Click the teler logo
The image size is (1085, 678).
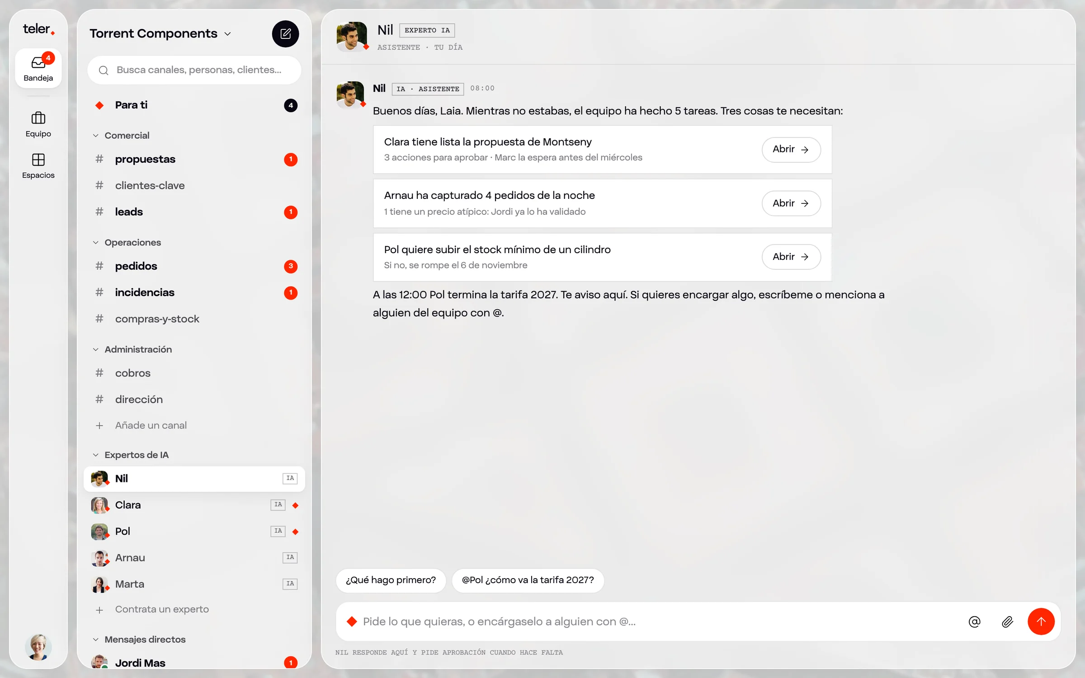[39, 29]
